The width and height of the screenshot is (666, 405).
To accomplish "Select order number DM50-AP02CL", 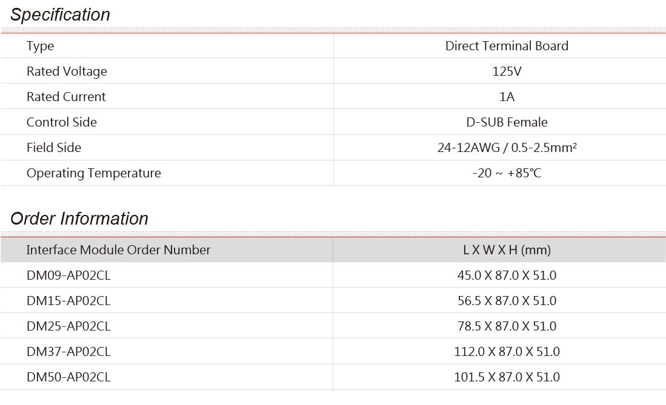I will pyautogui.click(x=68, y=377).
